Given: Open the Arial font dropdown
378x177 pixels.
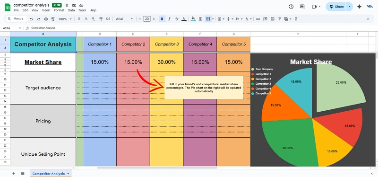Looking at the screenshot, I should click(124, 19).
